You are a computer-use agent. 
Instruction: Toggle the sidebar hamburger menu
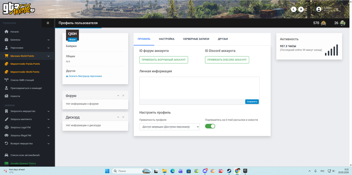point(48,23)
